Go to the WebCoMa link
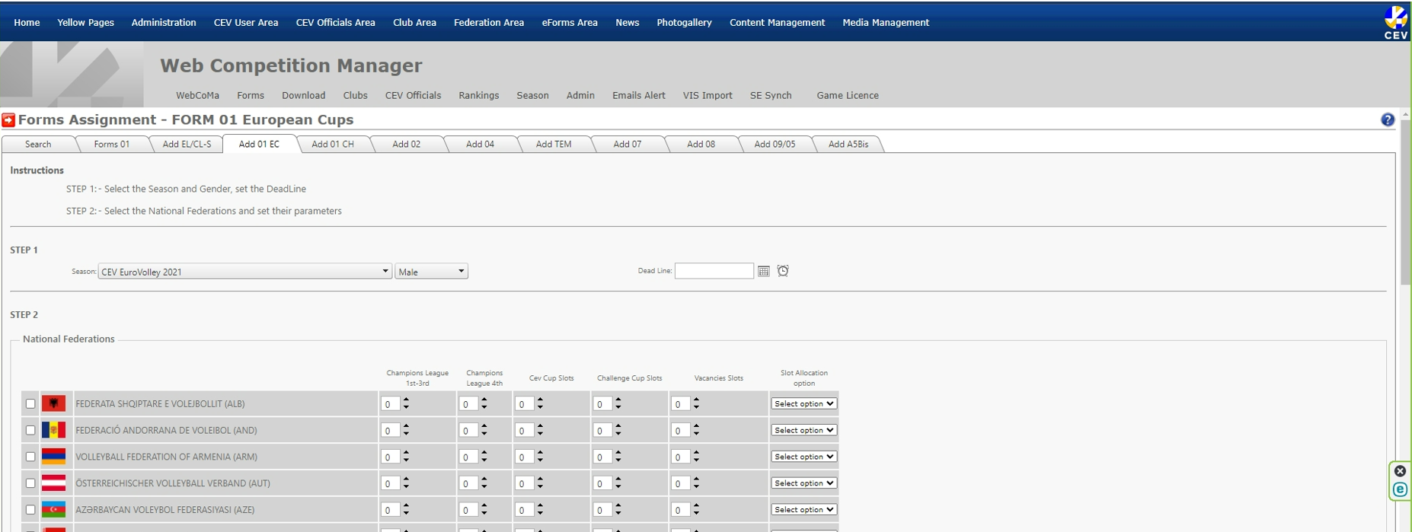The width and height of the screenshot is (1412, 532). (197, 95)
